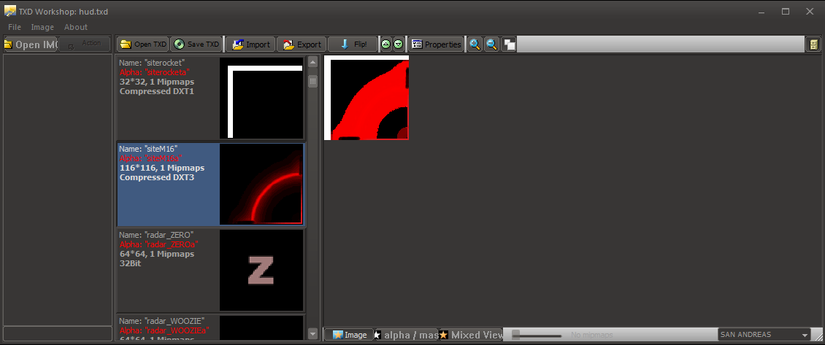This screenshot has width=825, height=345.
Task: Click the texture list scrollbar thumb
Action: tap(312, 82)
